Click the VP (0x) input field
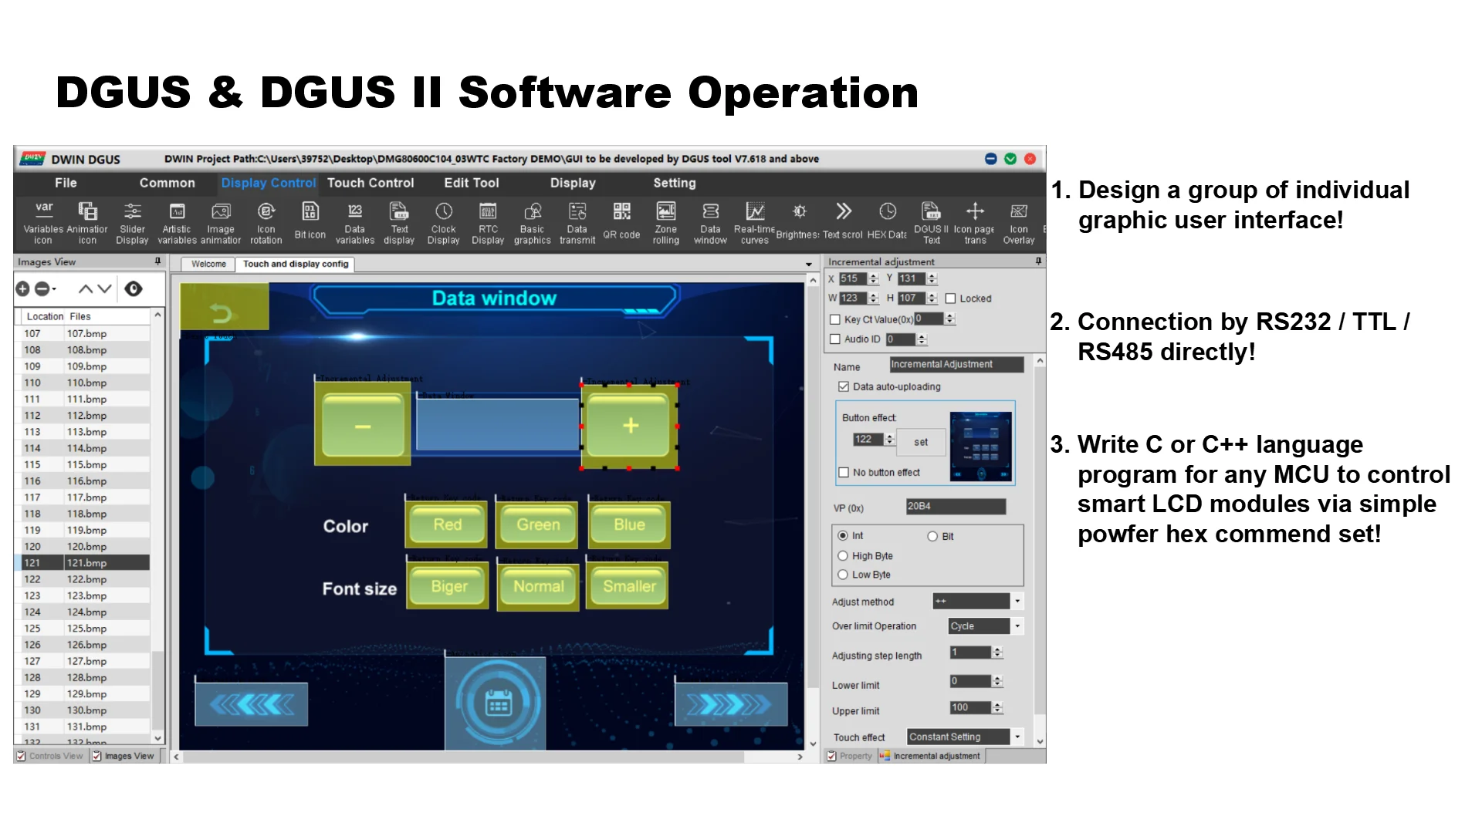 (x=956, y=507)
